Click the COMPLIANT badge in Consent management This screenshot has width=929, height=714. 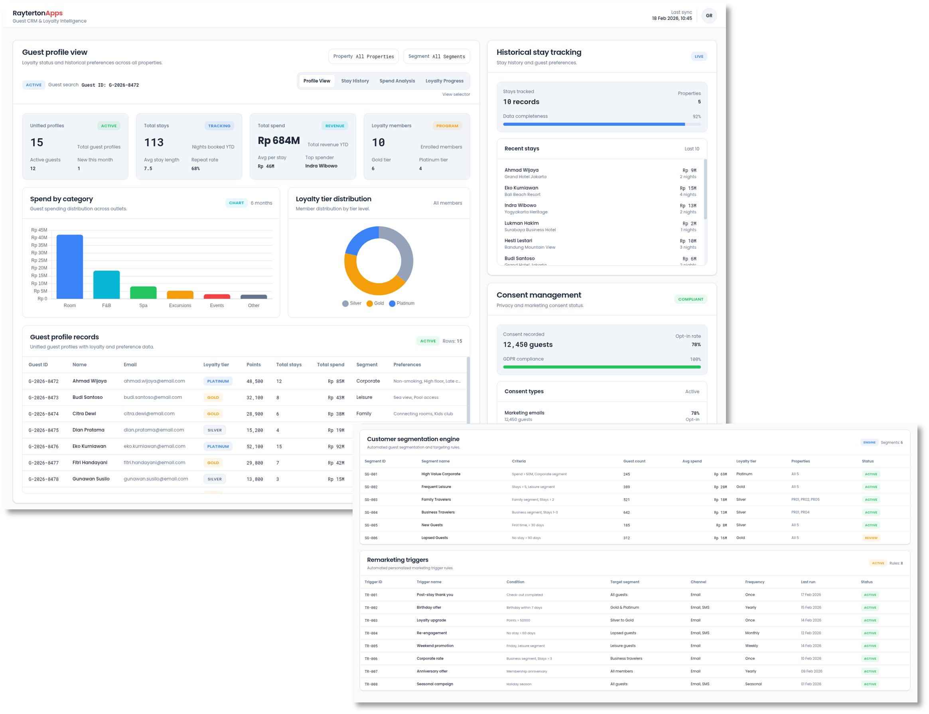(x=691, y=299)
